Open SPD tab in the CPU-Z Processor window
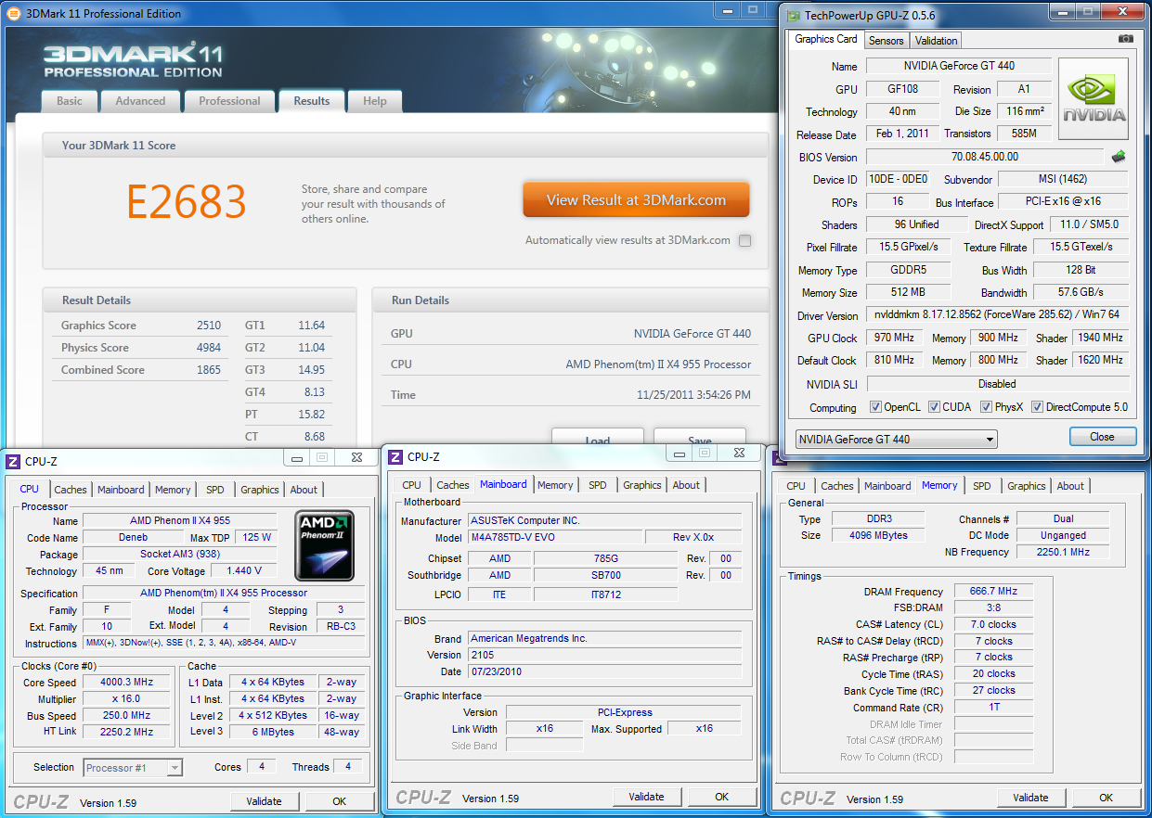Viewport: 1152px width, 818px height. [215, 490]
